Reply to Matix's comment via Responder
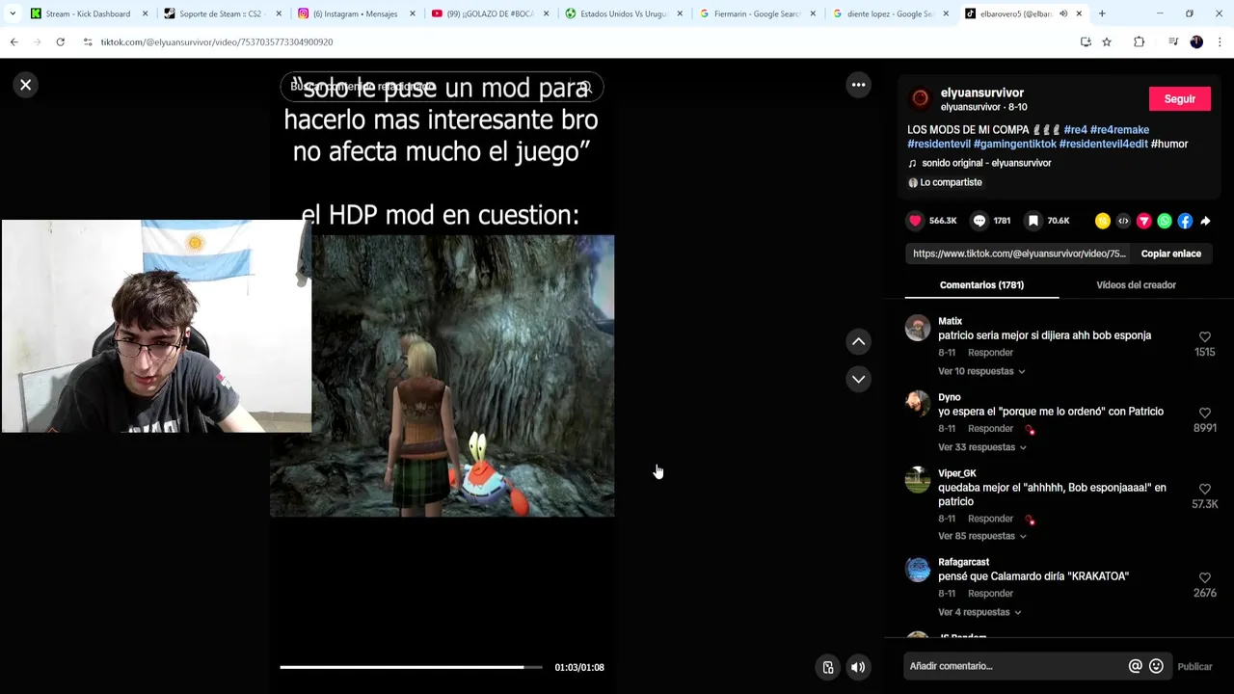The height and width of the screenshot is (694, 1234). point(990,353)
